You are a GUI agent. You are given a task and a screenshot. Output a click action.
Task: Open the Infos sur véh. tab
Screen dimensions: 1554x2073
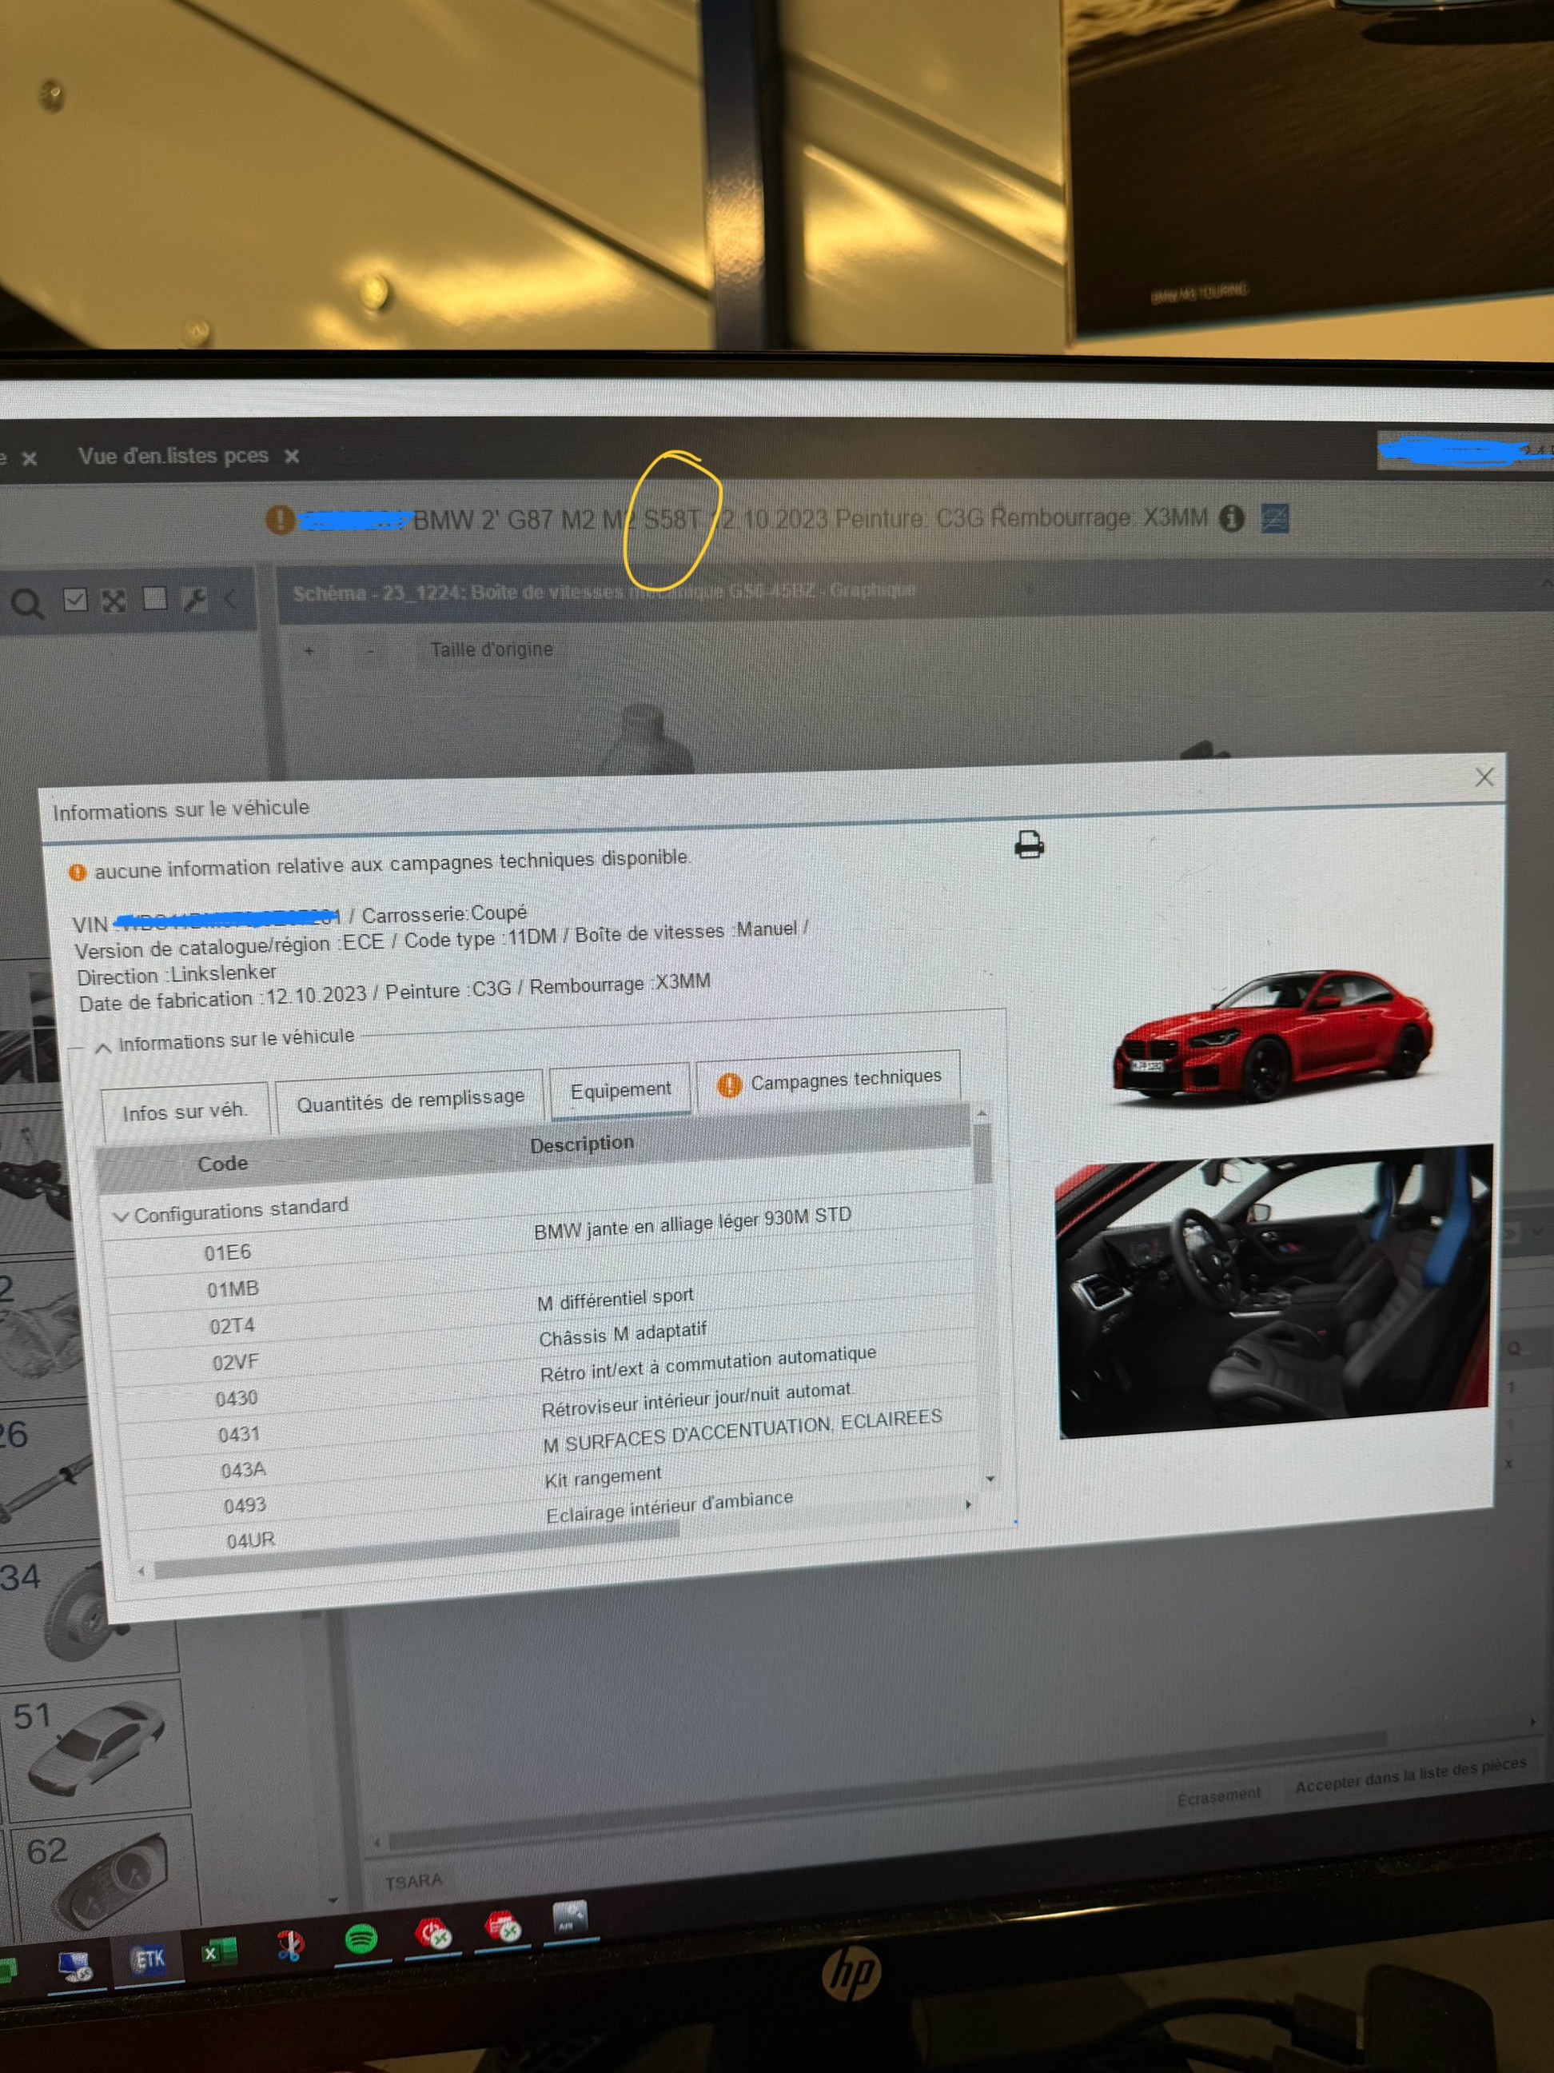(x=185, y=1112)
